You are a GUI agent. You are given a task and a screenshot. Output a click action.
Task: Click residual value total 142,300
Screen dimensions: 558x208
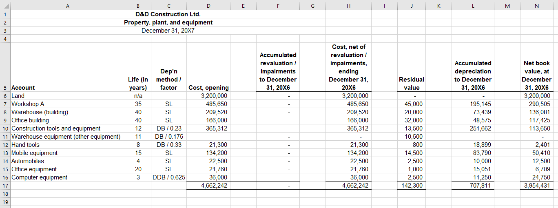(412, 186)
